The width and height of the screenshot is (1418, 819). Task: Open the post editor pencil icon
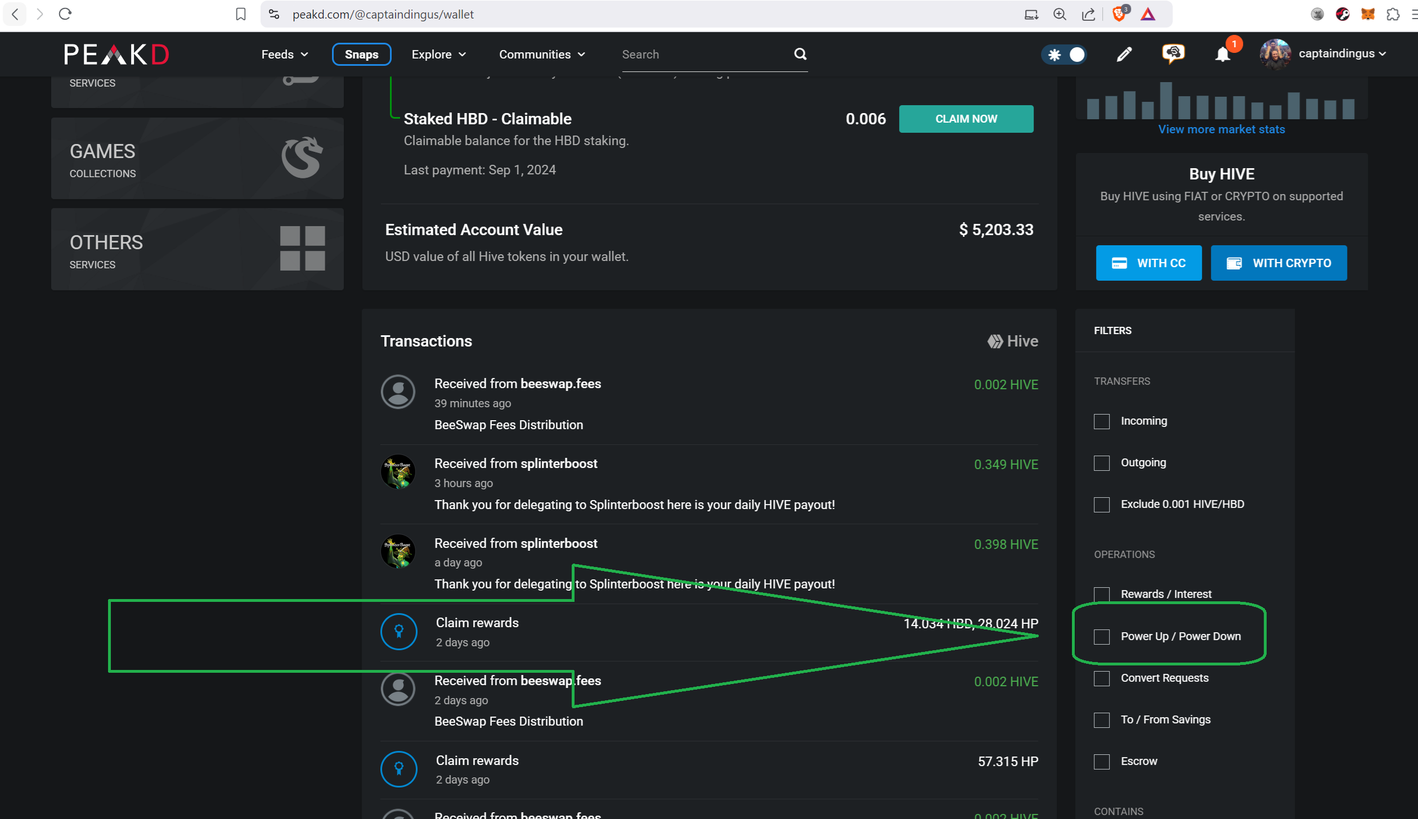coord(1124,54)
